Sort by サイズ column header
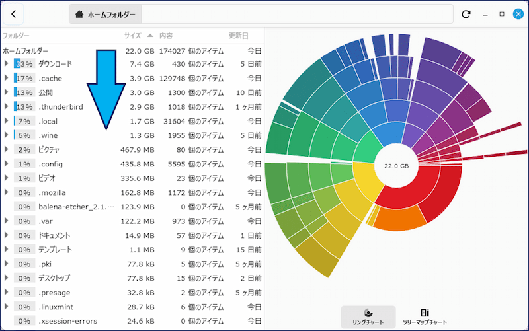This screenshot has width=529, height=331. (x=132, y=36)
